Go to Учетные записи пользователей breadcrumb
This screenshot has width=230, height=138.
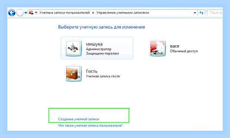pos(65,13)
